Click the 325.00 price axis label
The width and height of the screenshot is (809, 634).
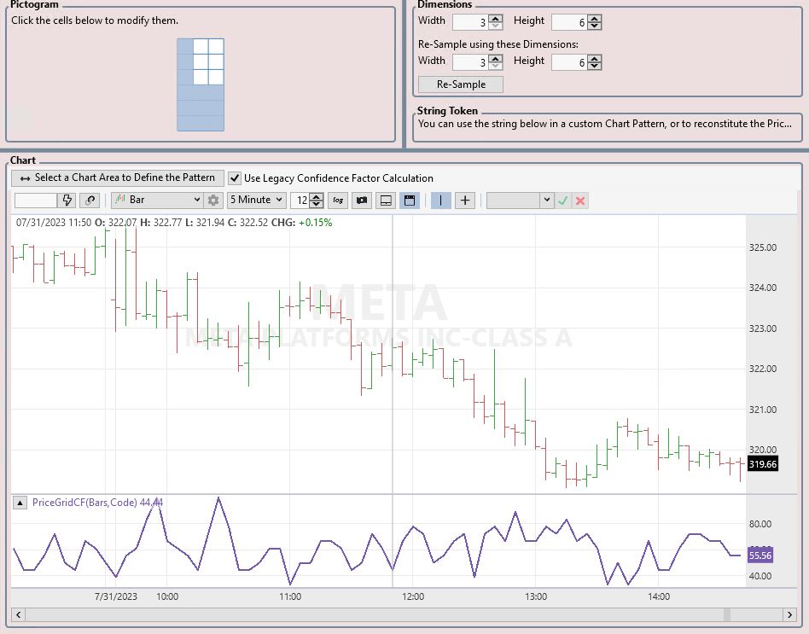coord(763,247)
